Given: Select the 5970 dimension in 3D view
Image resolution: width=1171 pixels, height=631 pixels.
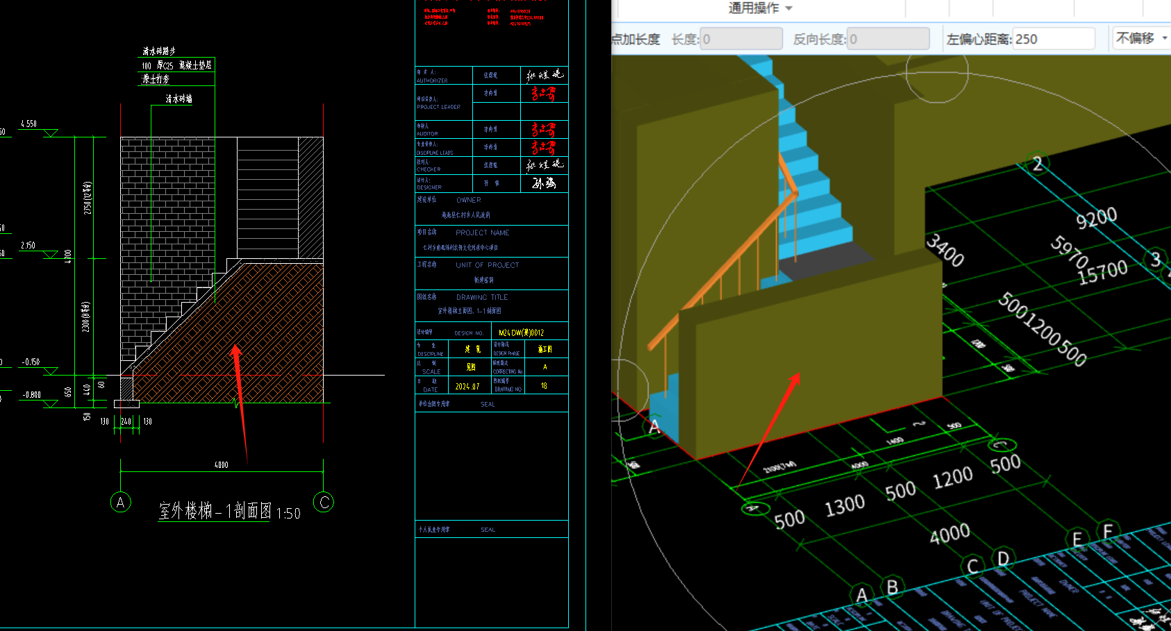Looking at the screenshot, I should [x=1070, y=253].
